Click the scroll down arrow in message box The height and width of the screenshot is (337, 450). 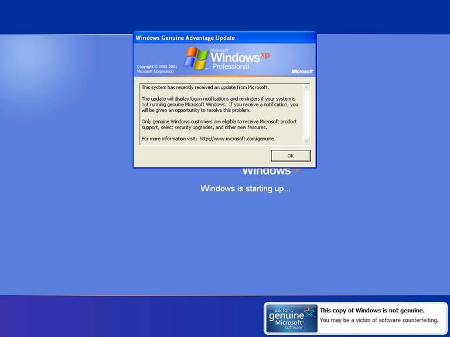(x=306, y=140)
